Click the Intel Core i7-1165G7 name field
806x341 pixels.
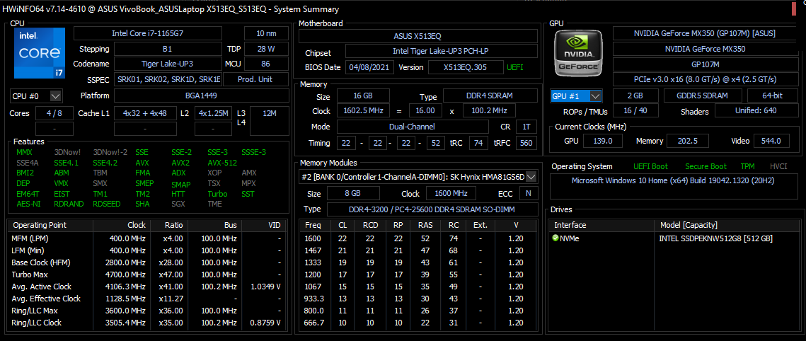click(148, 33)
